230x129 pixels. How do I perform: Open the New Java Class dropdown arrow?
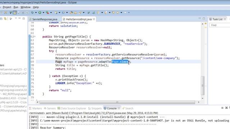click(67, 13)
